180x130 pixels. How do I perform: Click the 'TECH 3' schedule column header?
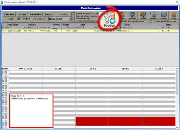125,69
